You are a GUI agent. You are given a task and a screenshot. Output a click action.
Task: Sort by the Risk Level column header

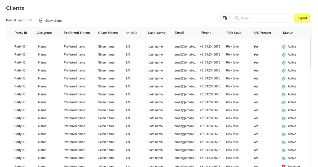[234, 33]
